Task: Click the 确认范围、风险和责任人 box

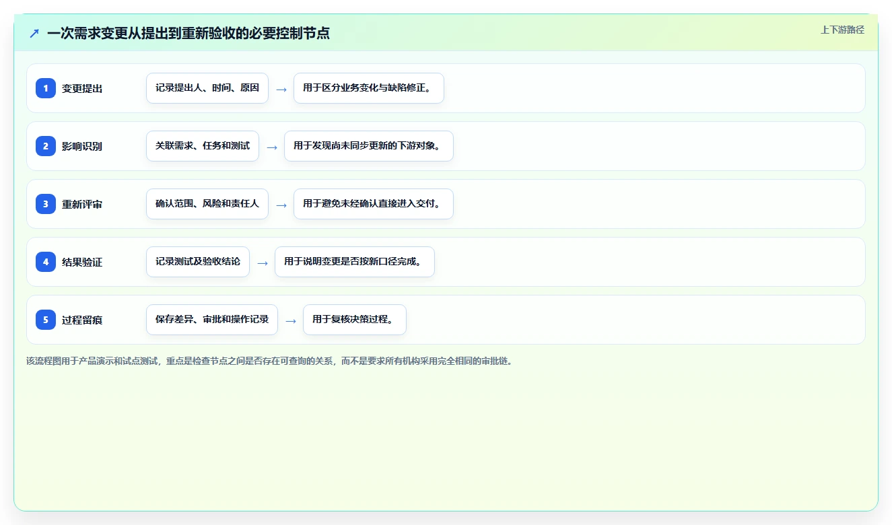Action: (207, 204)
